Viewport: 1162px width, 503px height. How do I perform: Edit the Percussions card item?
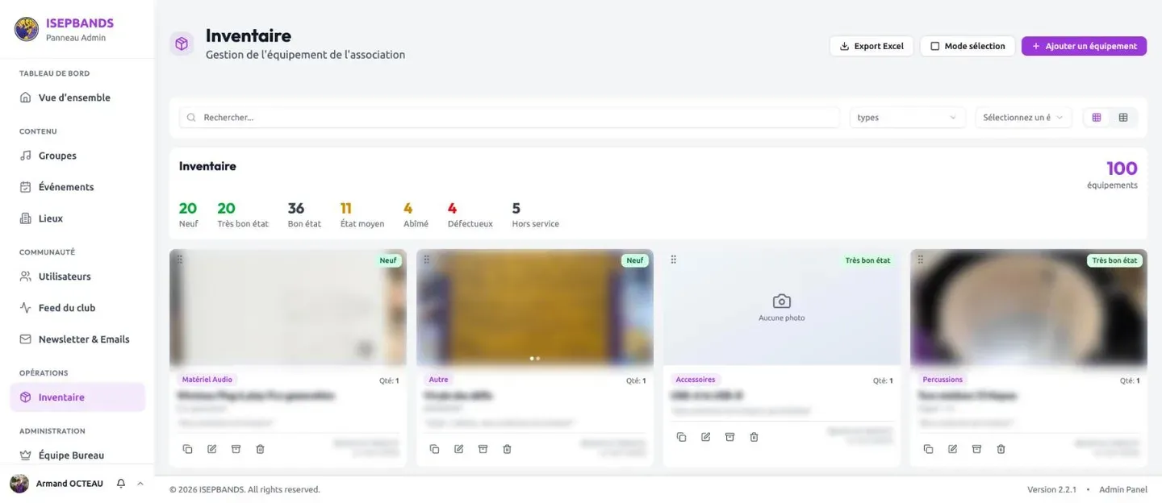[x=952, y=449]
